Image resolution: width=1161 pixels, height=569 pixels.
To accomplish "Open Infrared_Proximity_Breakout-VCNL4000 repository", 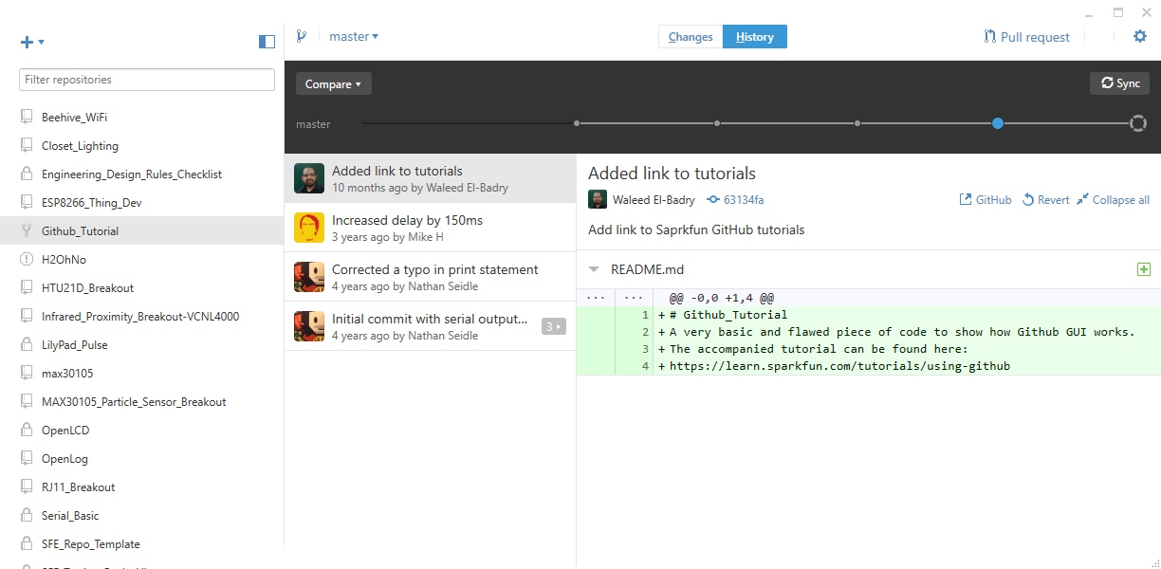I will coord(142,317).
